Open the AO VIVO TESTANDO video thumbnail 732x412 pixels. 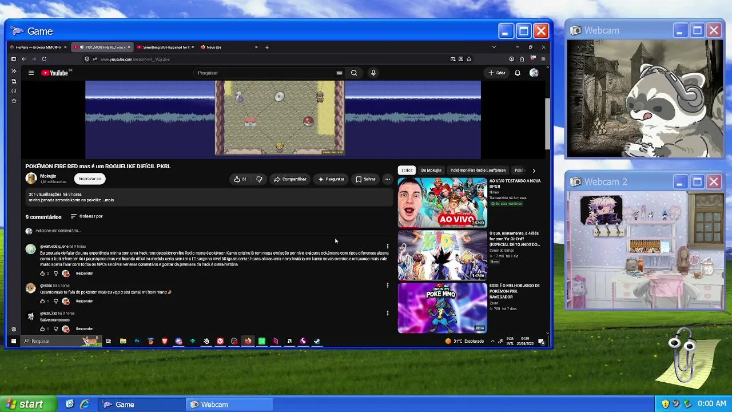pos(443,203)
